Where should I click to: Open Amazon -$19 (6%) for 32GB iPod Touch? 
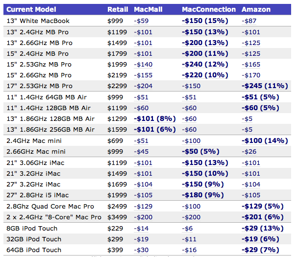[x=260, y=239]
